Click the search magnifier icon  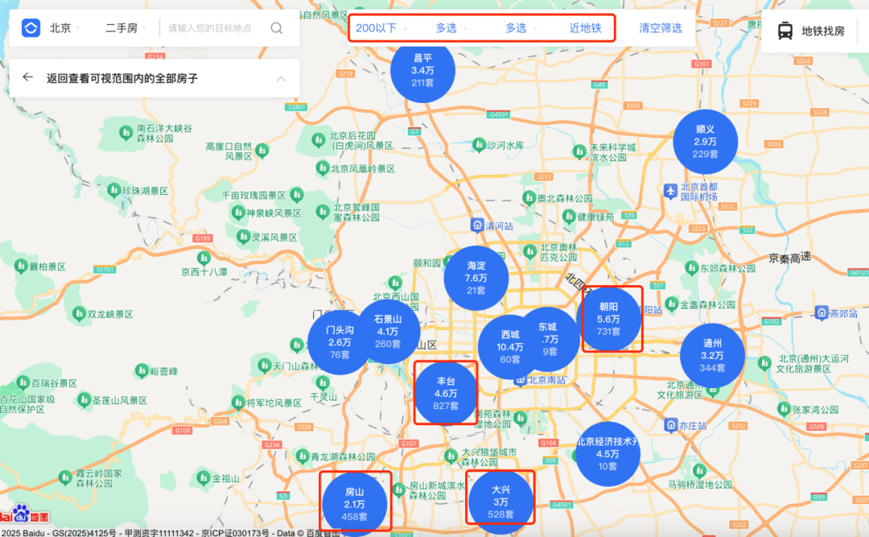coord(276,28)
